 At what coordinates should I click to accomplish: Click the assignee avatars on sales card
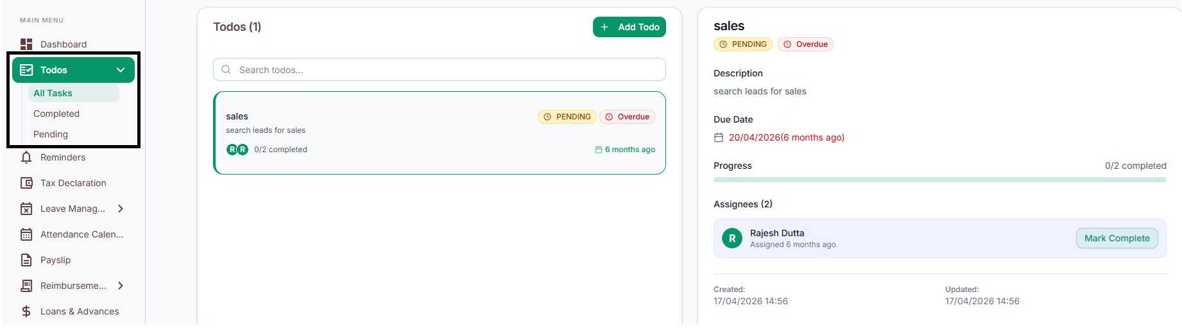(237, 150)
